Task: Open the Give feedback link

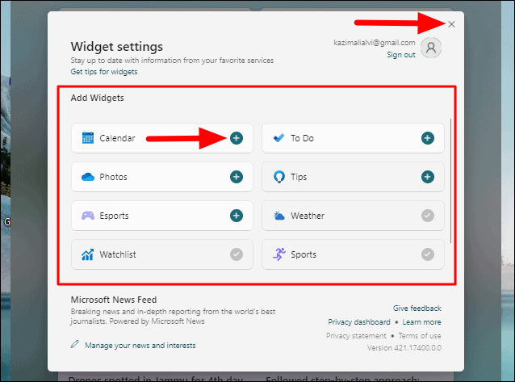Action: point(417,309)
